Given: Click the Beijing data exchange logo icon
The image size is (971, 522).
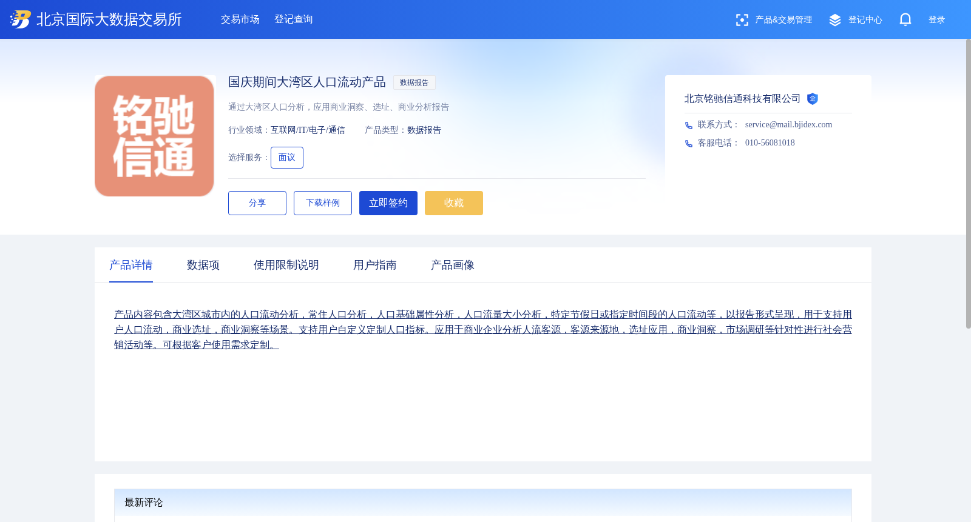Looking at the screenshot, I should (x=20, y=19).
